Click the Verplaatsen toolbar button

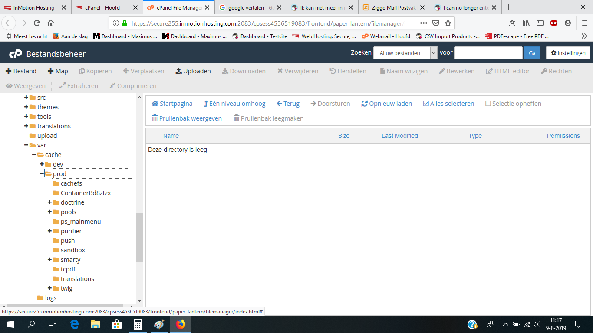pyautogui.click(x=144, y=71)
